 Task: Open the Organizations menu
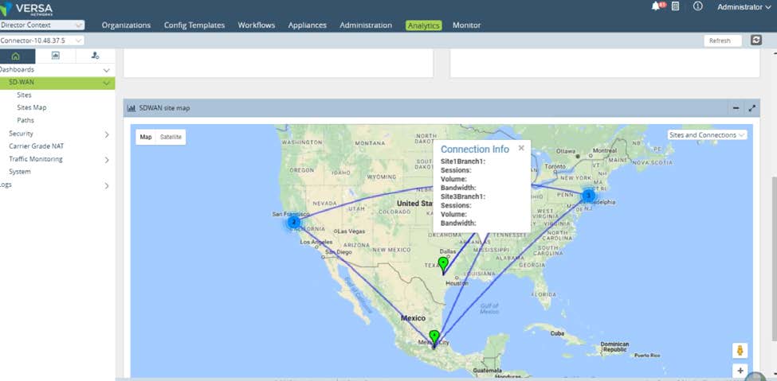pyautogui.click(x=126, y=25)
